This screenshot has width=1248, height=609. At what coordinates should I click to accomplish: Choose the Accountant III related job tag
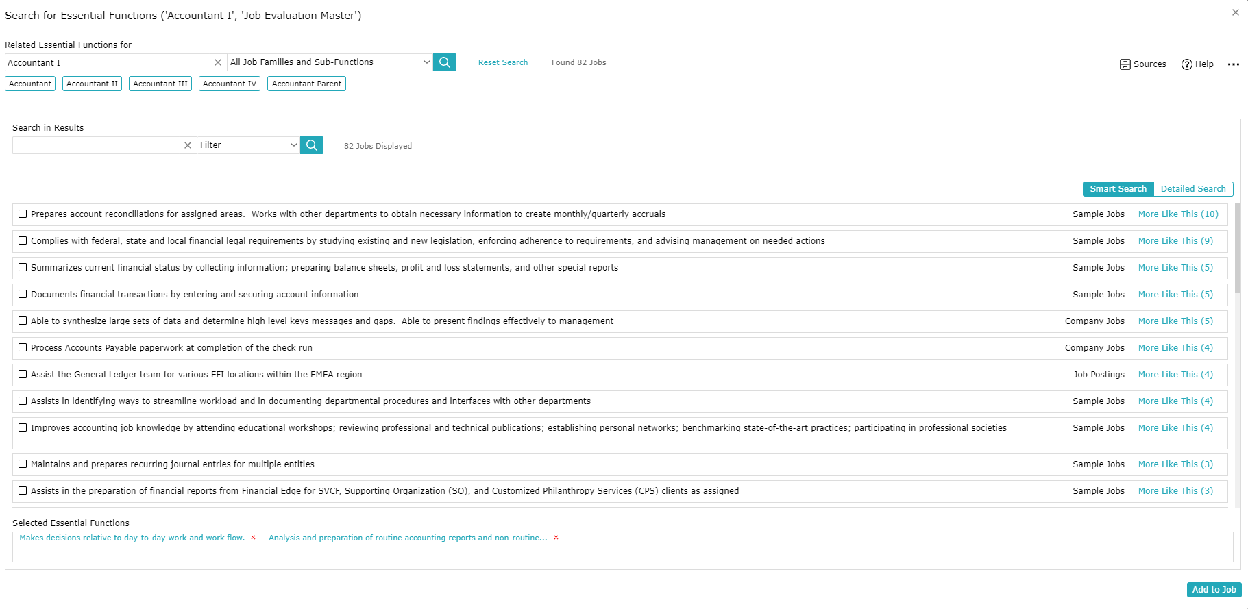click(160, 84)
